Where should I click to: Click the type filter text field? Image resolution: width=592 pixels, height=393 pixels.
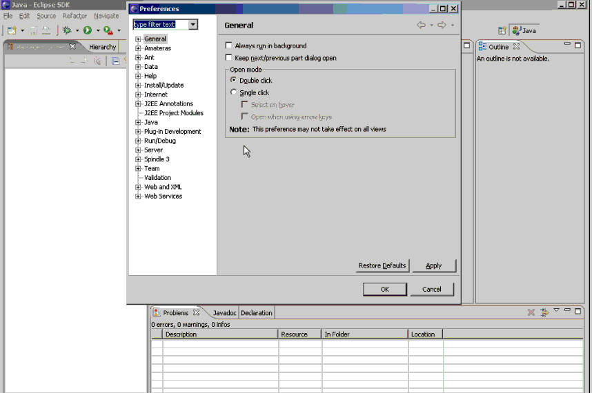point(161,25)
